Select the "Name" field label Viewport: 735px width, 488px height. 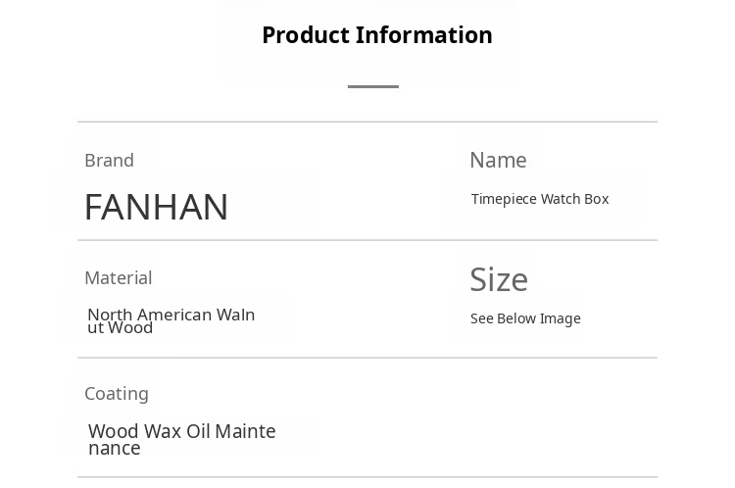pos(498,160)
